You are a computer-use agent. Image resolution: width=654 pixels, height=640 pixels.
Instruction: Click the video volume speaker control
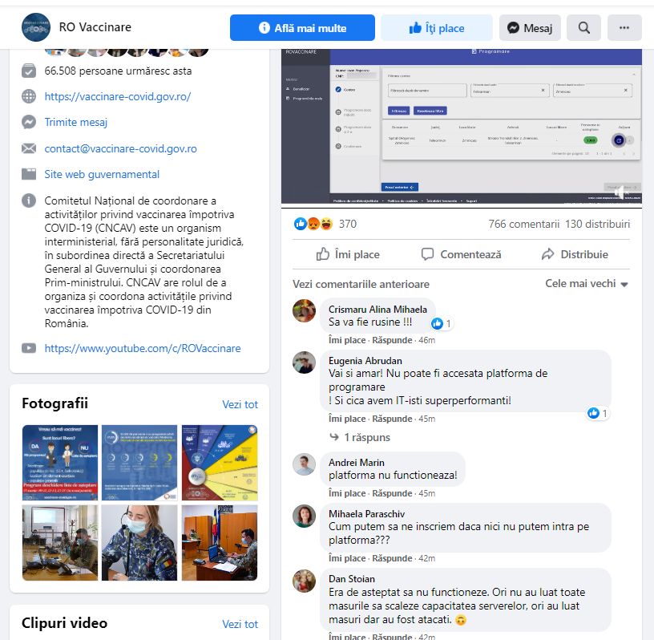point(620,192)
